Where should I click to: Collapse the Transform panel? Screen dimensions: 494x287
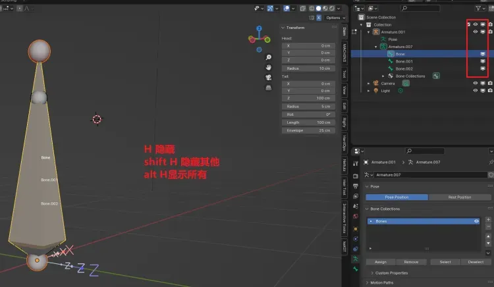283,28
